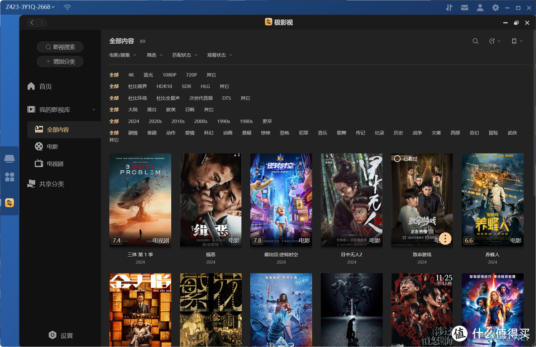The width and height of the screenshot is (536, 347).
Task: Open the search magnifier in the content header
Action: tap(475, 41)
